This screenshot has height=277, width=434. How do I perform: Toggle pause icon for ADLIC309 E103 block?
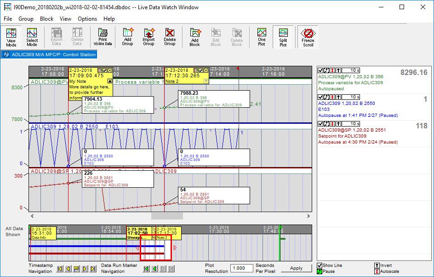[326, 98]
